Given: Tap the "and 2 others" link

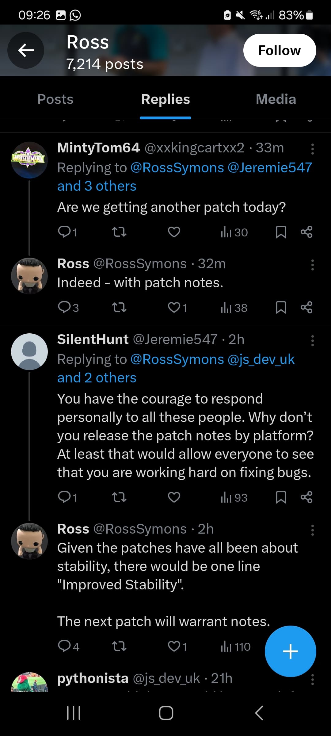Looking at the screenshot, I should coord(97,378).
